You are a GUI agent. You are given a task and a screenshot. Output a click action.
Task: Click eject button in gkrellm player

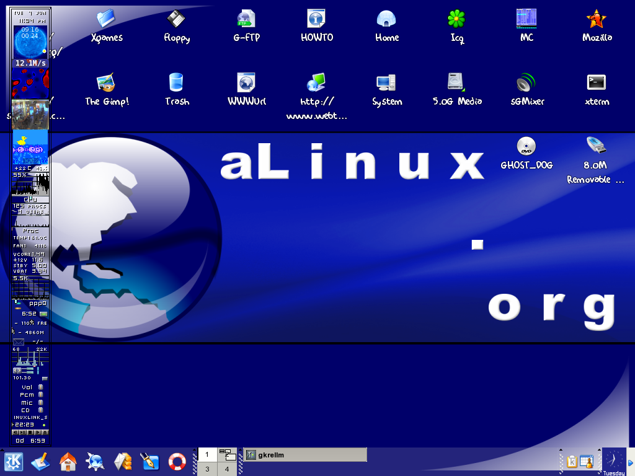coord(45,432)
